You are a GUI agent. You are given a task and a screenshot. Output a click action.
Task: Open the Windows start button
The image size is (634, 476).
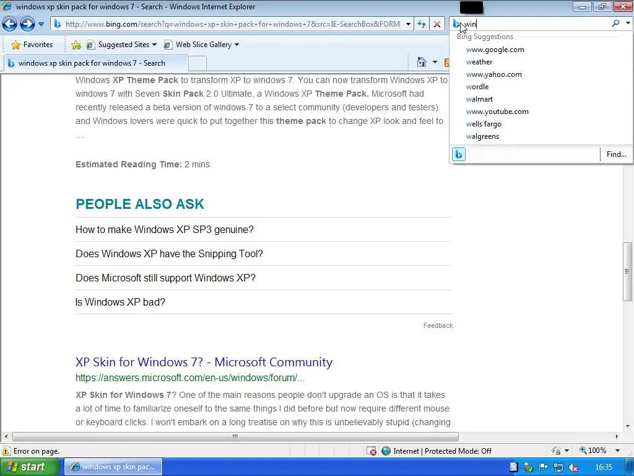(29, 467)
